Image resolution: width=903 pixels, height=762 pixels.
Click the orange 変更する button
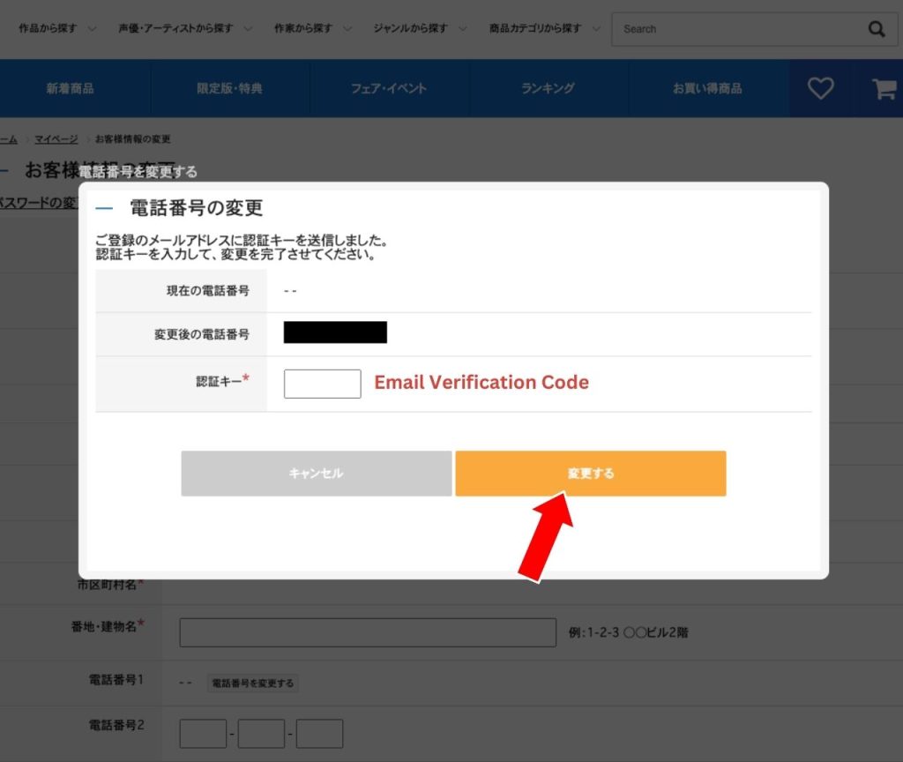(x=590, y=474)
